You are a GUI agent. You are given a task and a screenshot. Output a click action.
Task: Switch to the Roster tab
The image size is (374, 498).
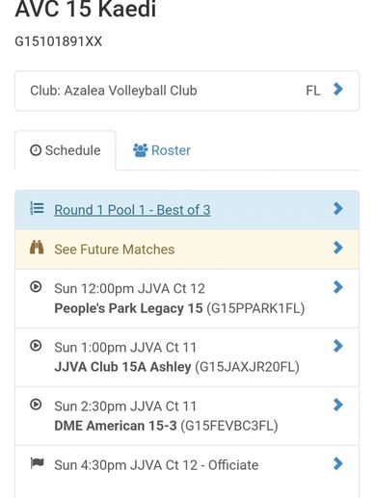pos(162,150)
